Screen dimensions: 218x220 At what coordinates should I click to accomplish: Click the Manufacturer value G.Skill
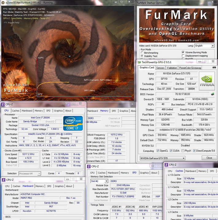[x=123, y=193]
